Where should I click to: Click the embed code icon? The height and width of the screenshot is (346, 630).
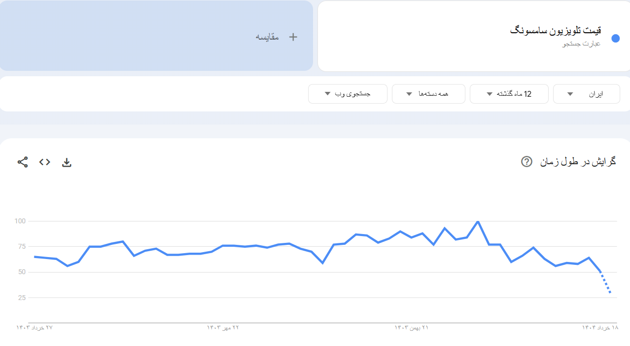(x=45, y=162)
